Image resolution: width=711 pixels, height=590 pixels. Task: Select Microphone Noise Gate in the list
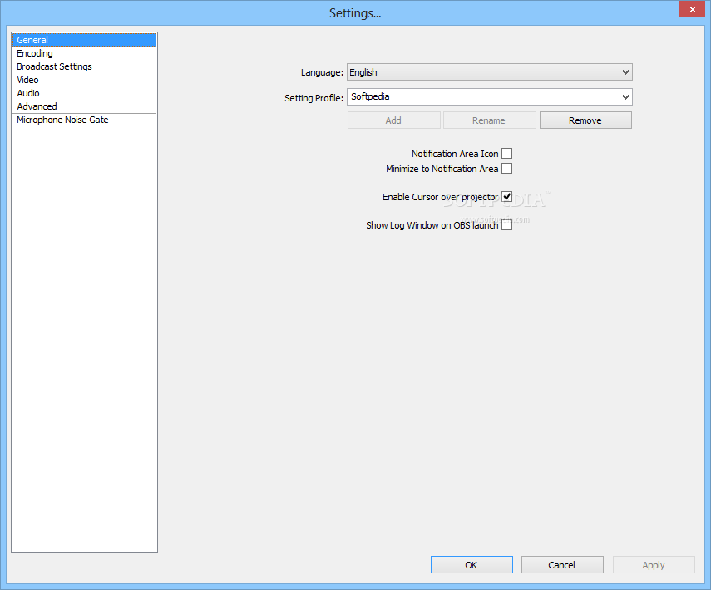84,120
